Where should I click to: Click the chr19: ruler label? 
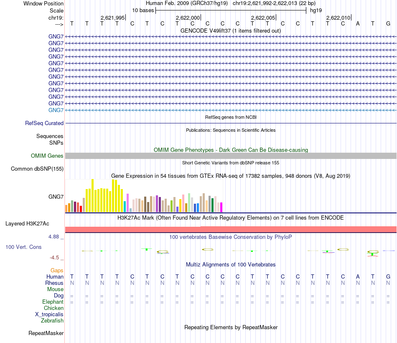tap(56, 18)
